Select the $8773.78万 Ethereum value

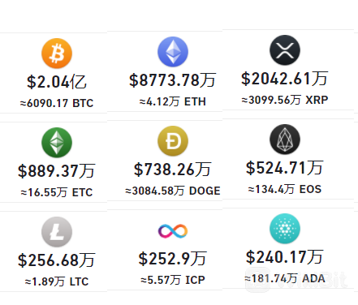(173, 80)
